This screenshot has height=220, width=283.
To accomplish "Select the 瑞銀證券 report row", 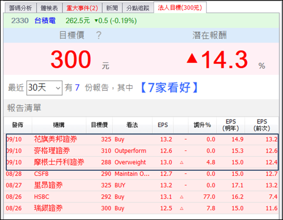I will 141,208.
